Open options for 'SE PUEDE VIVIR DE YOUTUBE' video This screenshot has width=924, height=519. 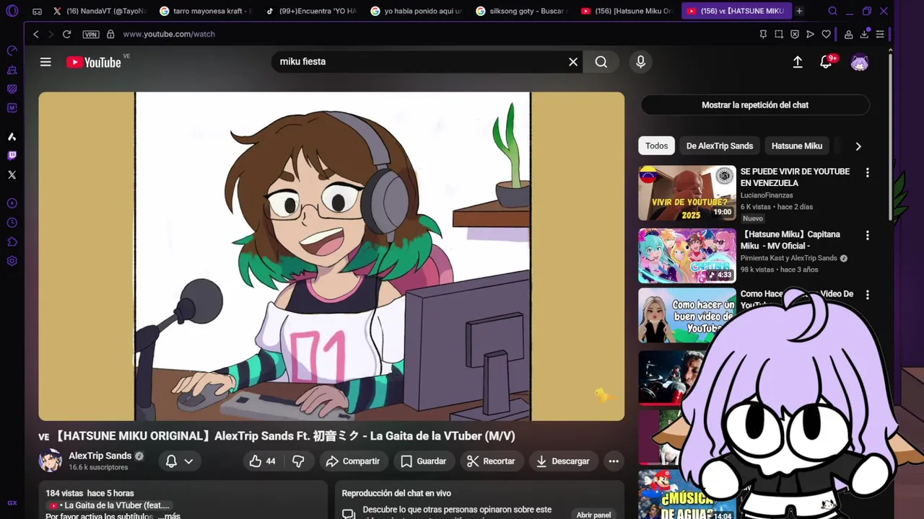(x=867, y=173)
